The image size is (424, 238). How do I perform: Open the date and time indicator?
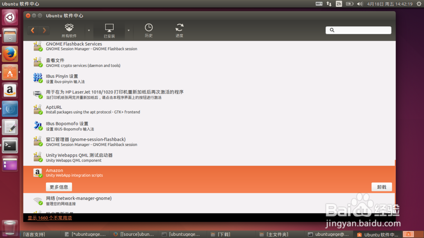click(390, 4)
